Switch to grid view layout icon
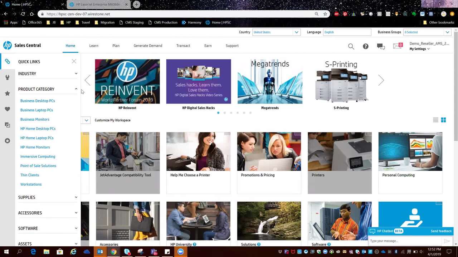 (443, 120)
